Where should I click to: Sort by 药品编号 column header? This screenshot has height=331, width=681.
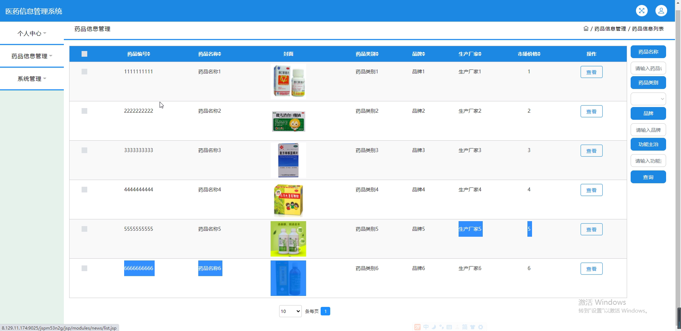[x=139, y=54]
